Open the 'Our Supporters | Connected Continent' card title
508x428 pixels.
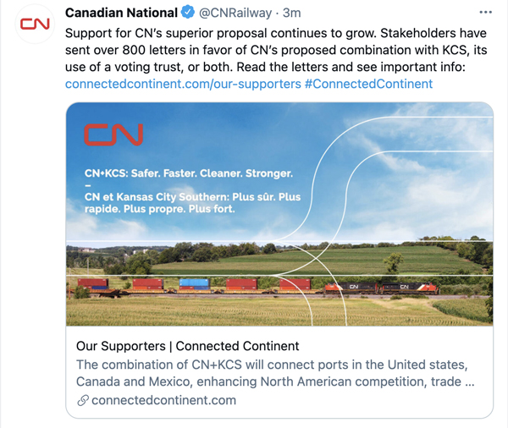[188, 346]
